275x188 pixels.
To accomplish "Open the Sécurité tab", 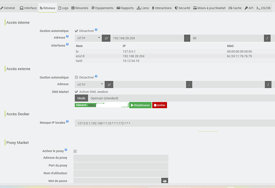I will tap(182, 8).
